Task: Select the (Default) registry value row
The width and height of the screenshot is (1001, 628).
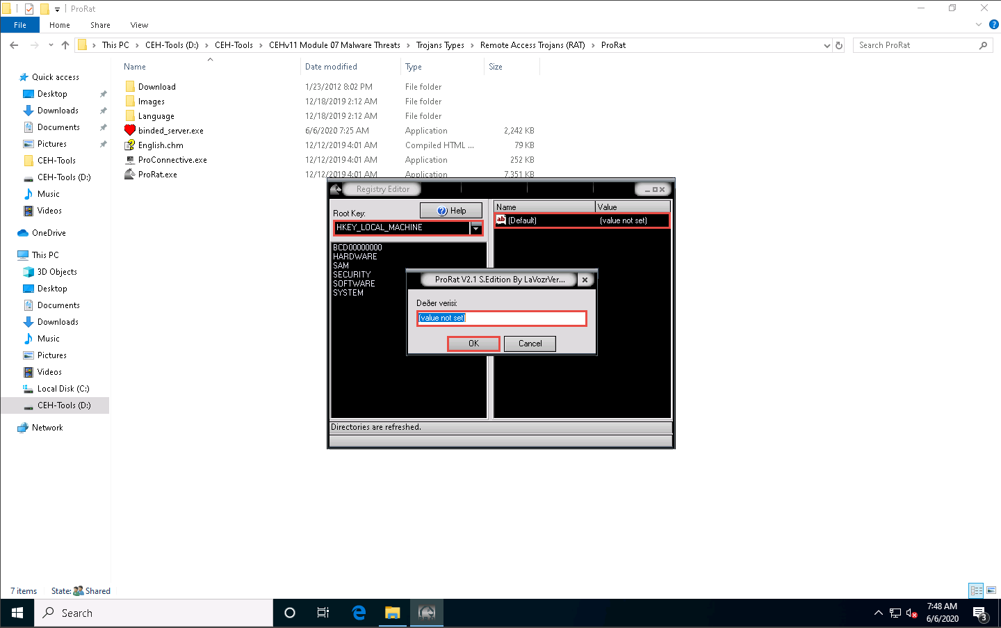Action: click(x=582, y=220)
